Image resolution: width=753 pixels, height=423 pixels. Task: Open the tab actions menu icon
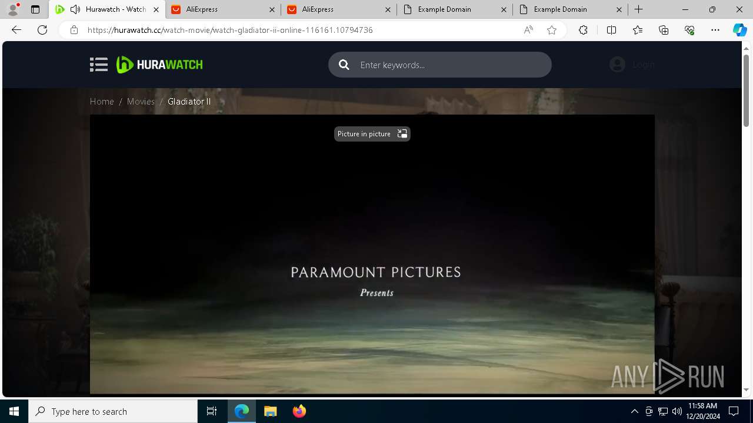[x=35, y=9]
